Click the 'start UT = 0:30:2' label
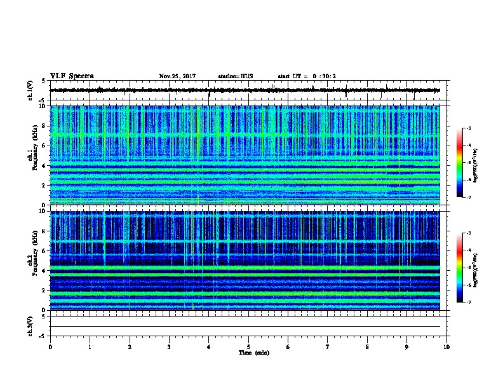The width and height of the screenshot is (503, 389). click(307, 76)
